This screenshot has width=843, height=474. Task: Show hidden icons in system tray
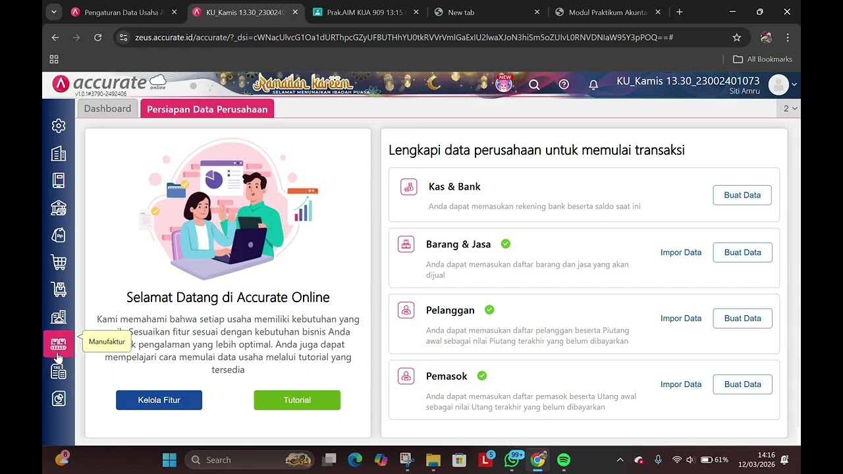[620, 460]
